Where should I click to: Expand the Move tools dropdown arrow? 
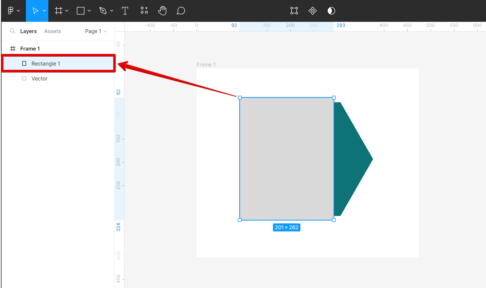tap(44, 11)
